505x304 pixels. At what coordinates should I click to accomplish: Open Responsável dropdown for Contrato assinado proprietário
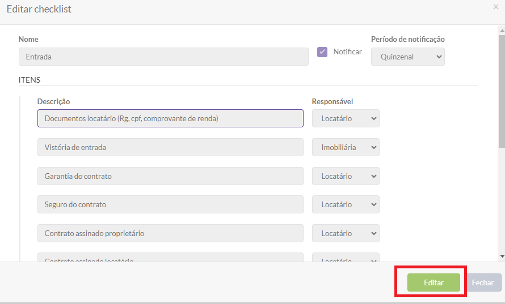click(x=346, y=233)
